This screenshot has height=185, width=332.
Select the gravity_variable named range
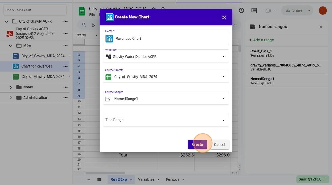286,67
